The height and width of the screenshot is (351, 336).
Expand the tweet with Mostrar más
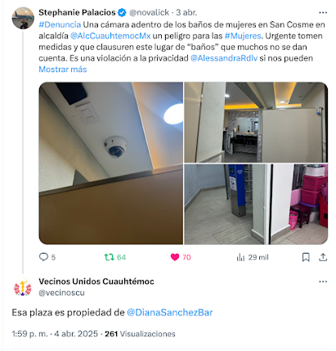tap(63, 70)
